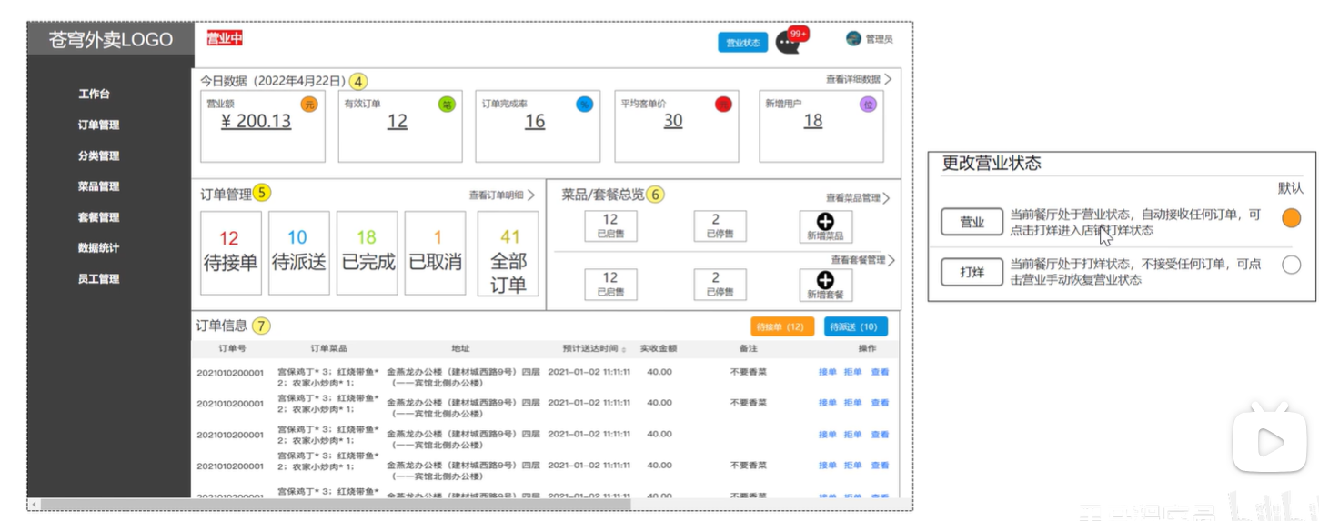Toggle the 待接单 (12) orange filter
Image resolution: width=1319 pixels, height=521 pixels.
click(781, 326)
